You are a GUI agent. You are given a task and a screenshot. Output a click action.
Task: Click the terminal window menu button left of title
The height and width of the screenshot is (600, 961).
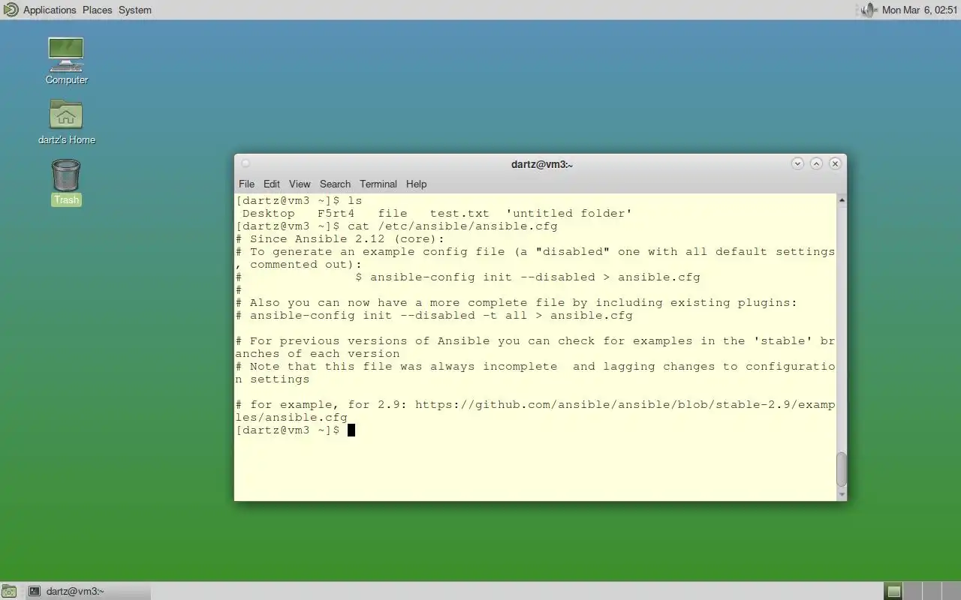tap(246, 163)
